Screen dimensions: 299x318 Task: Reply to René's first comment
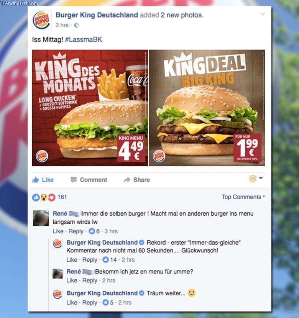pyautogui.click(x=76, y=231)
